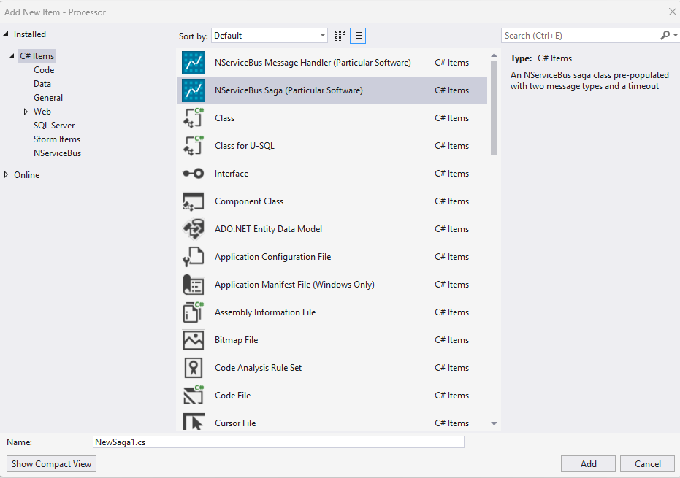The width and height of the screenshot is (680, 478).
Task: Click the ADO.NET Entity Data Model icon
Action: pos(194,229)
